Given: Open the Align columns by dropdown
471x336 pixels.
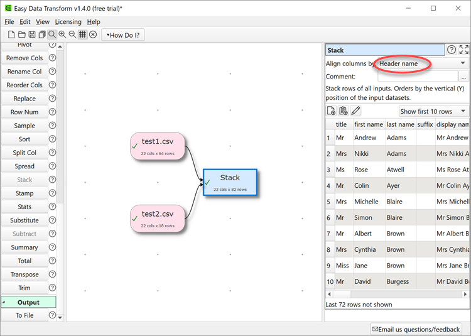Looking at the screenshot, I should point(421,63).
